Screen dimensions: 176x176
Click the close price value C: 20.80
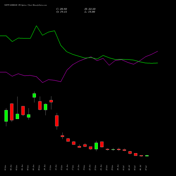click(62, 9)
